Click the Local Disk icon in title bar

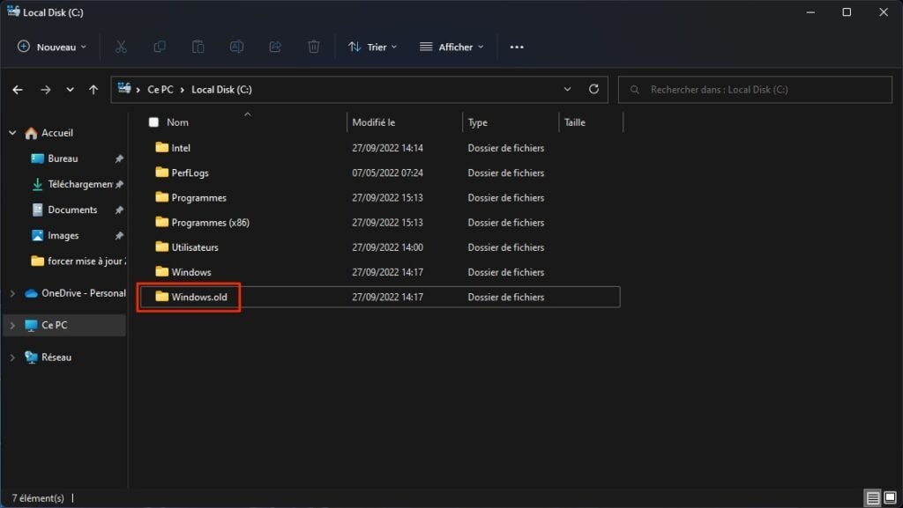click(13, 11)
